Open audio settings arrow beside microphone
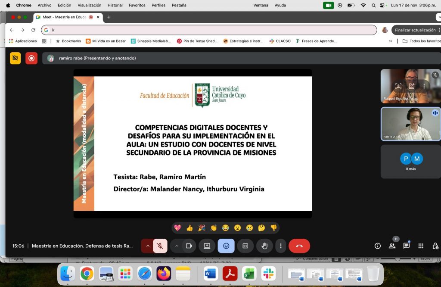441x287 pixels. click(x=148, y=246)
